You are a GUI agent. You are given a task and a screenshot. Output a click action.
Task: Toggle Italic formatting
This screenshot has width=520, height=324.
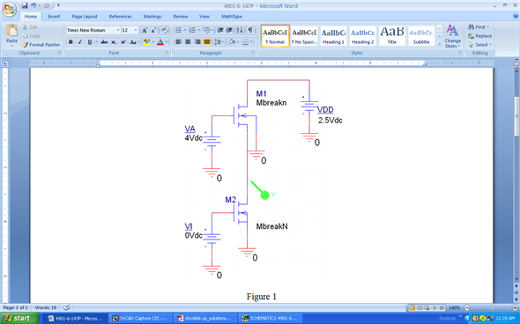pyautogui.click(x=79, y=42)
